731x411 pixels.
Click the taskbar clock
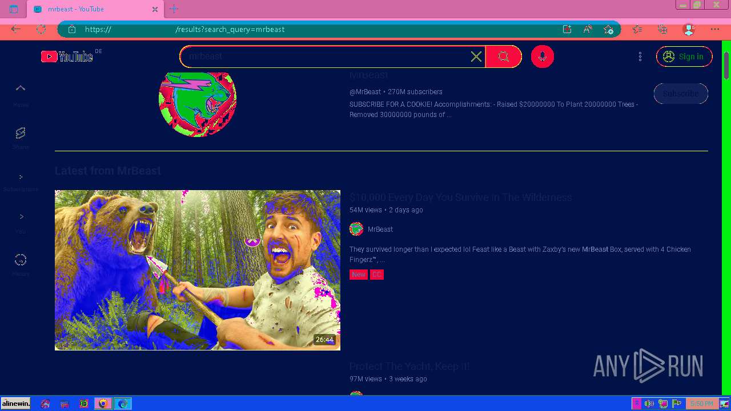701,404
